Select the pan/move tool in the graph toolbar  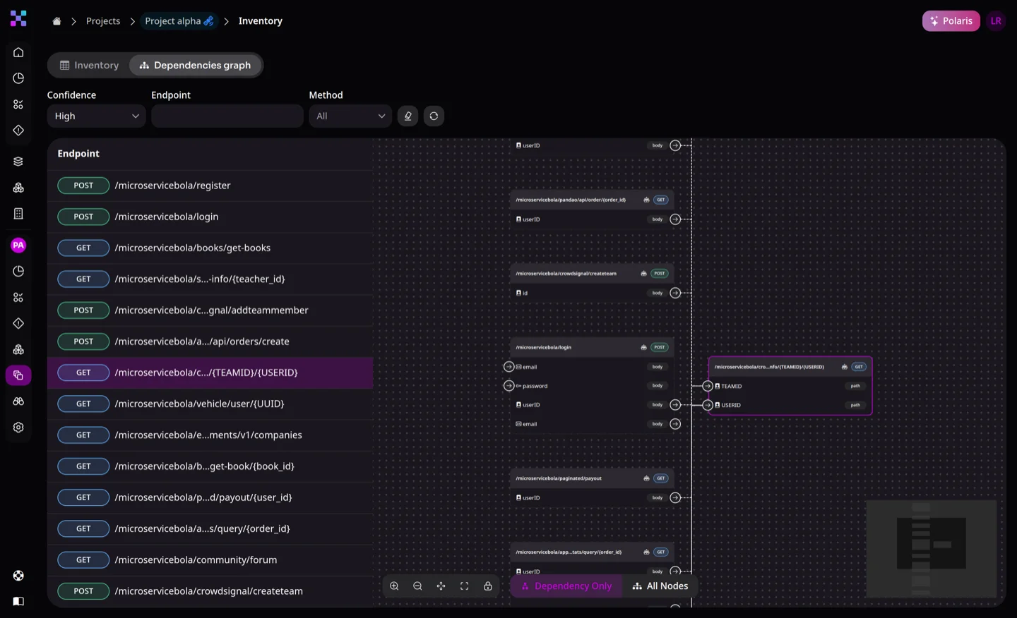[x=441, y=586]
